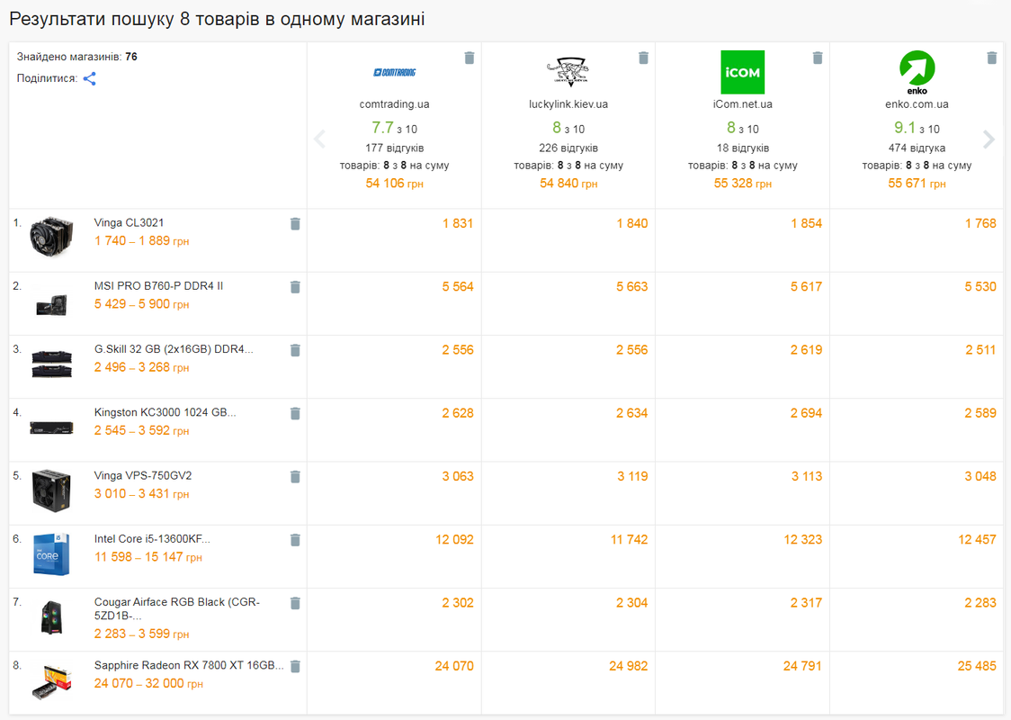Open comtrading.ua store name link
The image size is (1011, 720).
[x=395, y=103]
